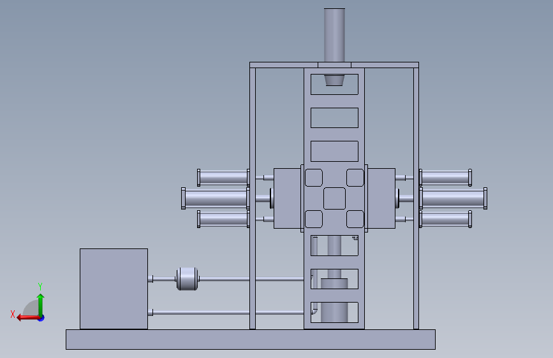Viewport: 553px width, 358px height.
Task: Select the left vertical frame post
Action: pyautogui.click(x=253, y=198)
